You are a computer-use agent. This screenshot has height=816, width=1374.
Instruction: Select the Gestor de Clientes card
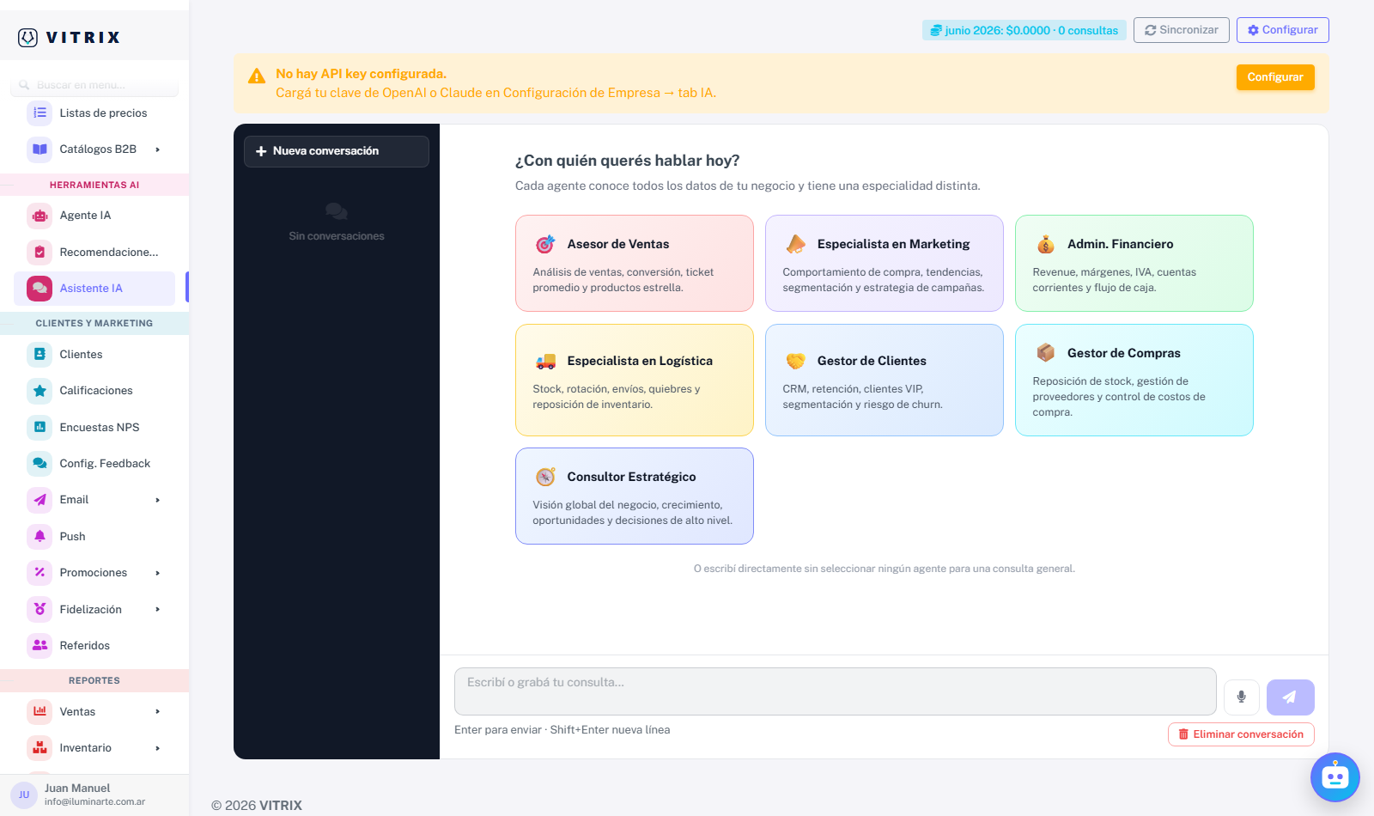[x=885, y=380]
